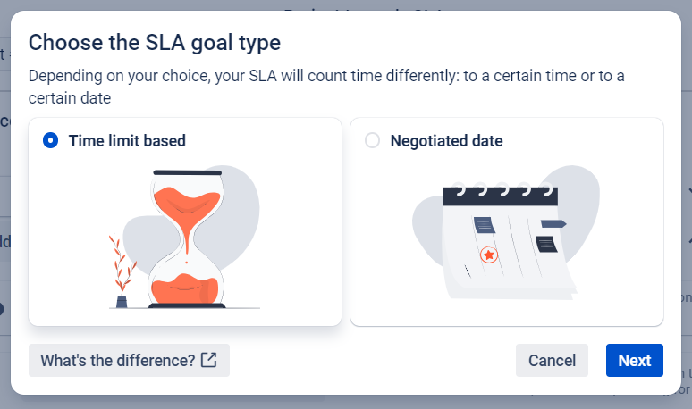
Task: Select the Time limit based radio button
Action: 51,140
